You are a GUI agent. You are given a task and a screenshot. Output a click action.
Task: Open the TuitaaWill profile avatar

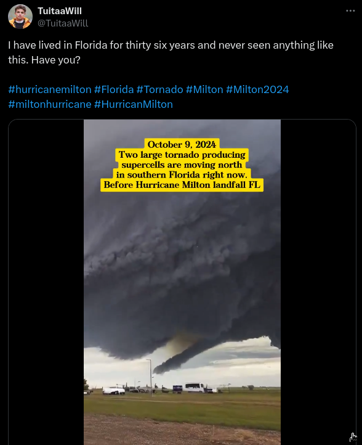[x=20, y=17]
